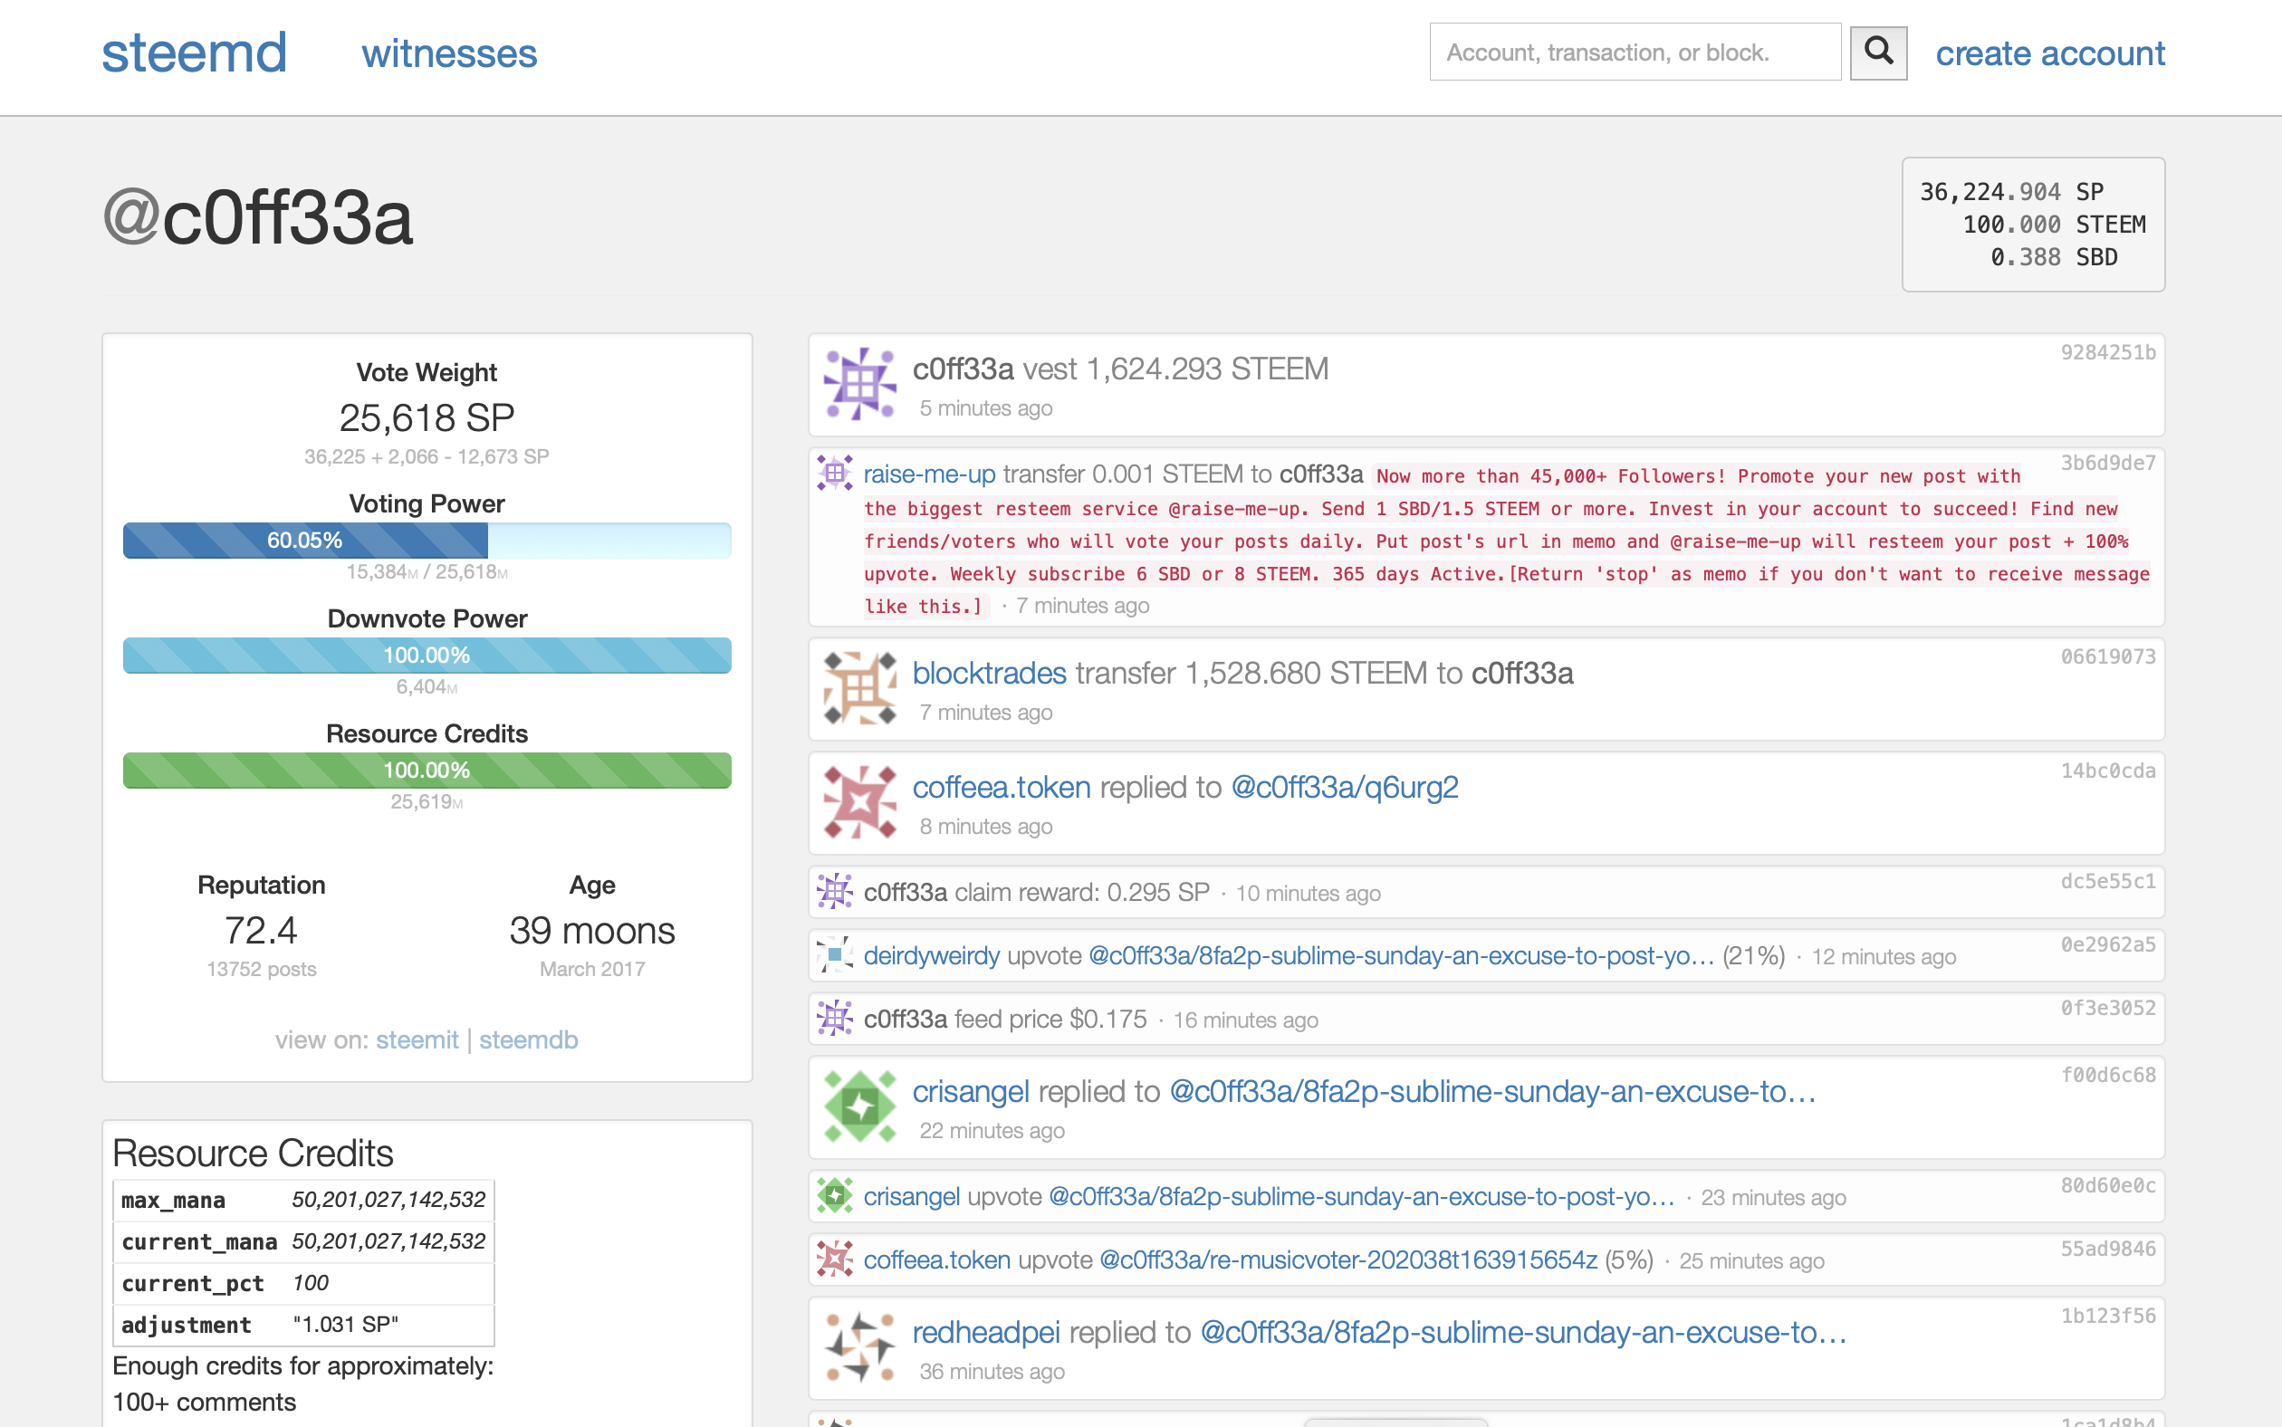
Task: Click the age value 39 moons
Action: tap(591, 932)
